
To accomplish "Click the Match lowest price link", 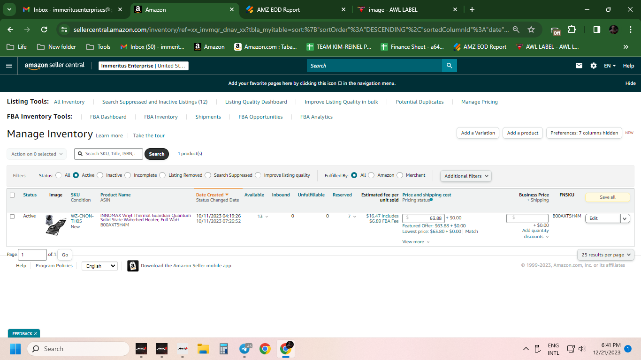I will point(472,232).
